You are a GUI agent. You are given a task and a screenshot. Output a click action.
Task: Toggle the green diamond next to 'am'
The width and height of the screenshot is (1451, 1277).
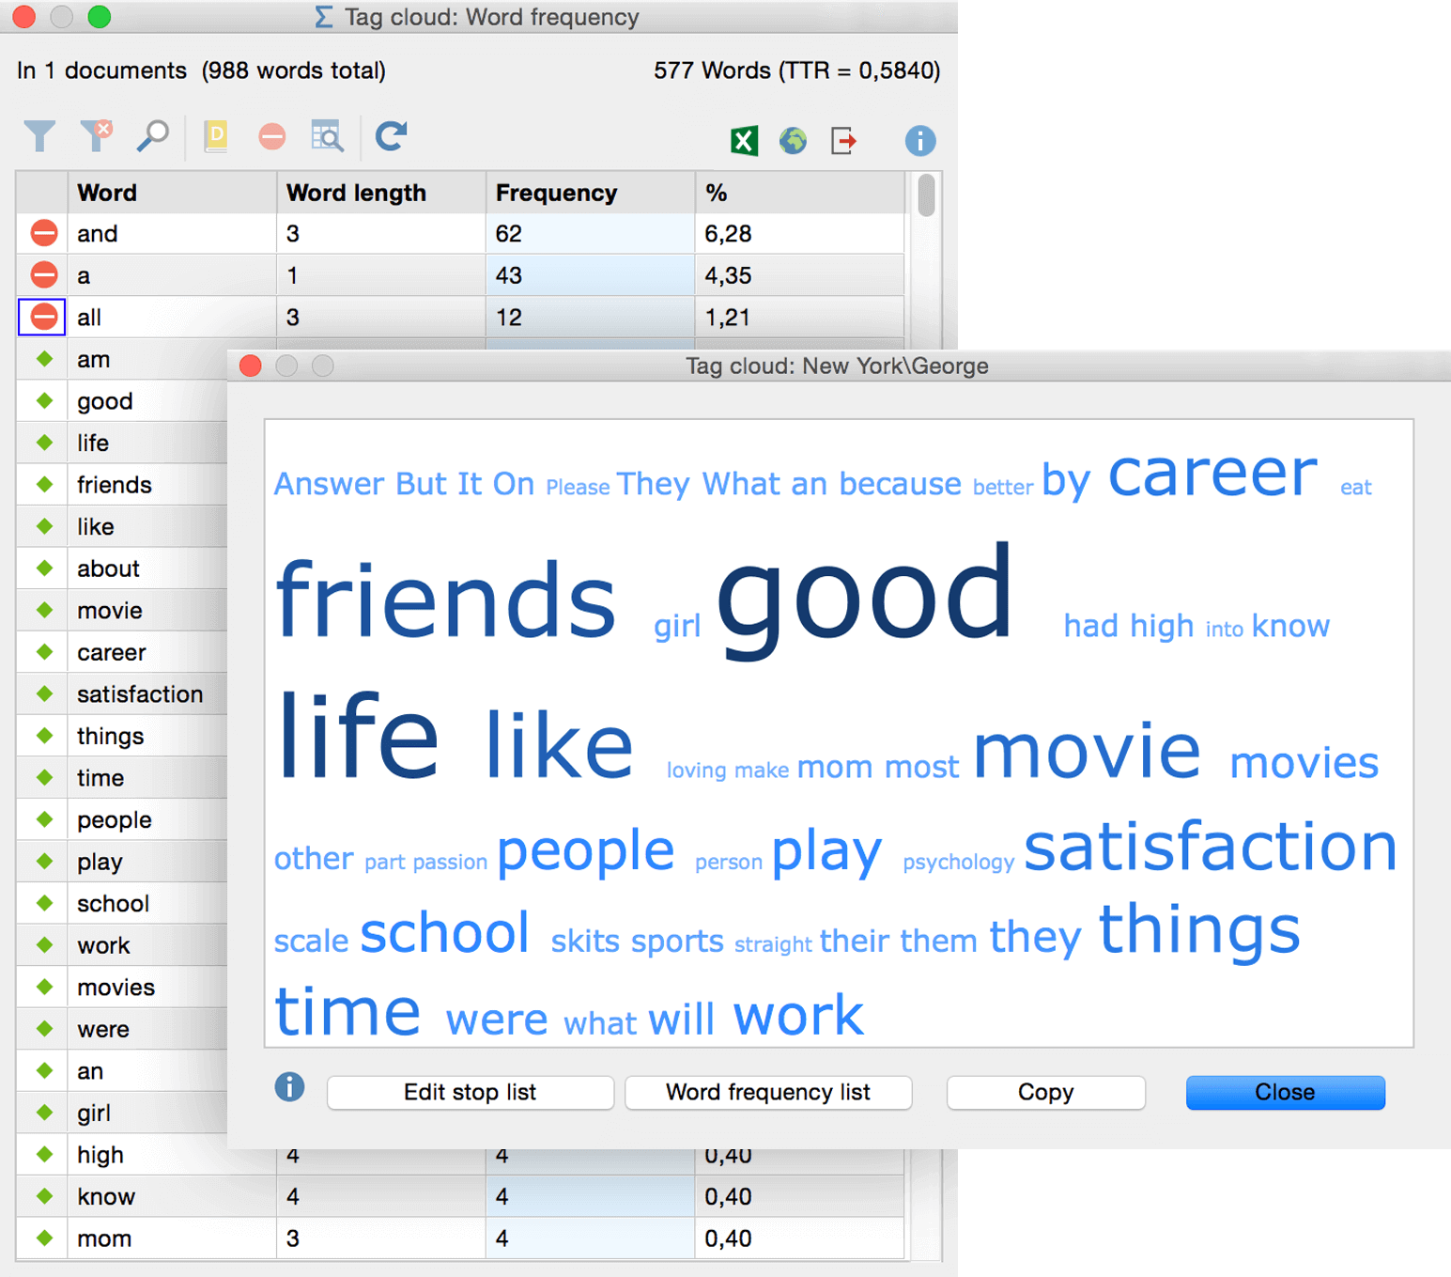coord(44,359)
